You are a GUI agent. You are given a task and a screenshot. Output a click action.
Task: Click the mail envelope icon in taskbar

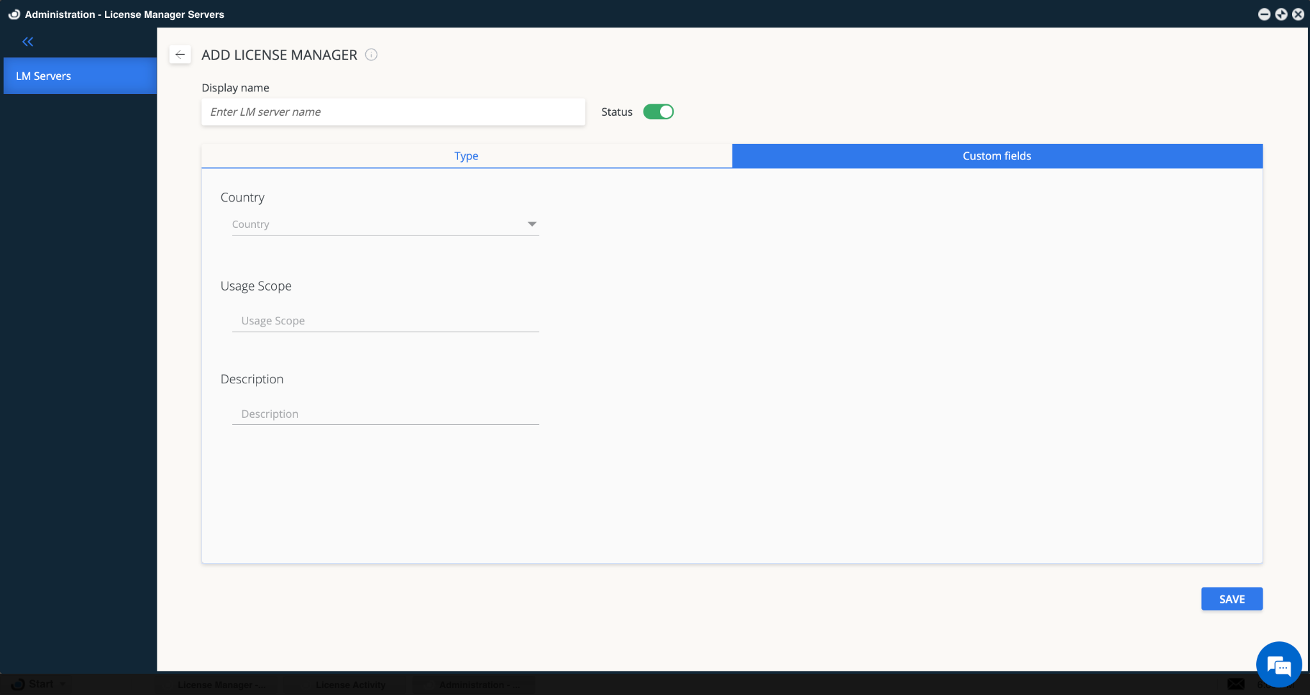(x=1236, y=684)
